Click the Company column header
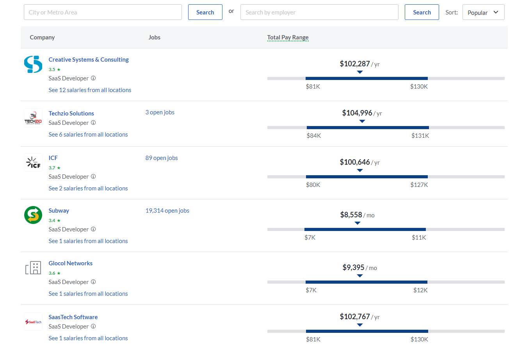This screenshot has height=350, width=516. click(42, 37)
